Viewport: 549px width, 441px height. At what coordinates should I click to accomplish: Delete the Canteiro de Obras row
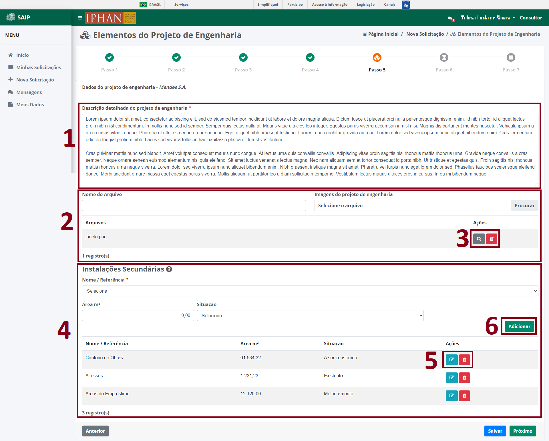[x=464, y=360]
